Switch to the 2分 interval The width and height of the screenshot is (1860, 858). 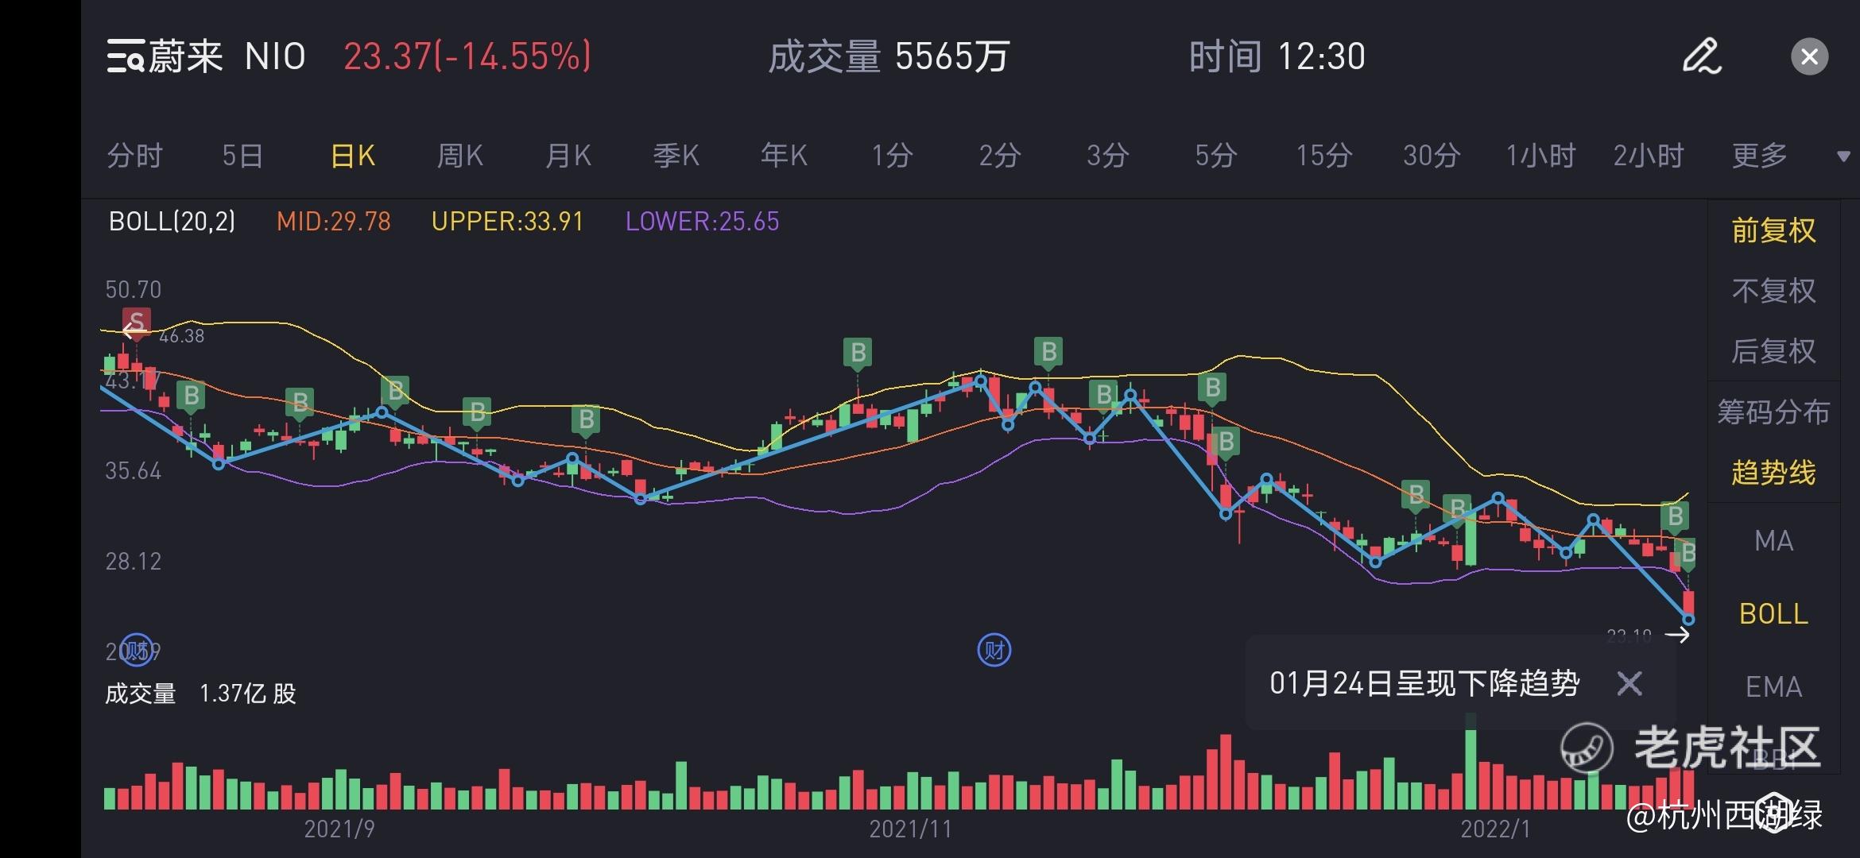[1000, 156]
